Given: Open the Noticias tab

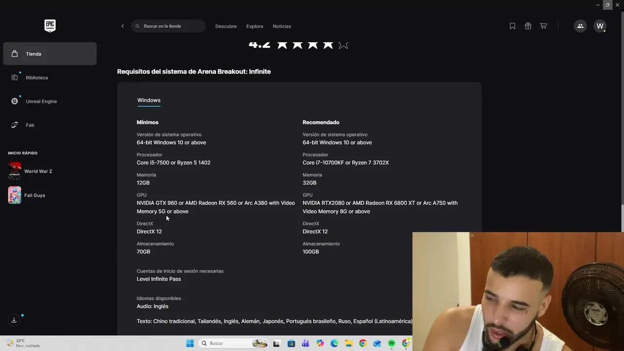Looking at the screenshot, I should [x=282, y=26].
